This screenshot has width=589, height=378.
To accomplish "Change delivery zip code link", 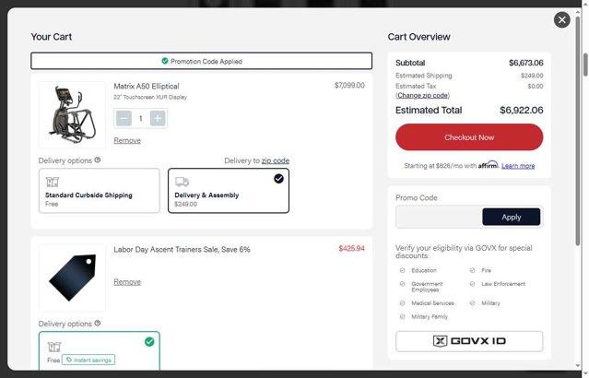I will (x=276, y=160).
